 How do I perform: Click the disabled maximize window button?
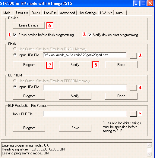pyautogui.click(x=143, y=3)
